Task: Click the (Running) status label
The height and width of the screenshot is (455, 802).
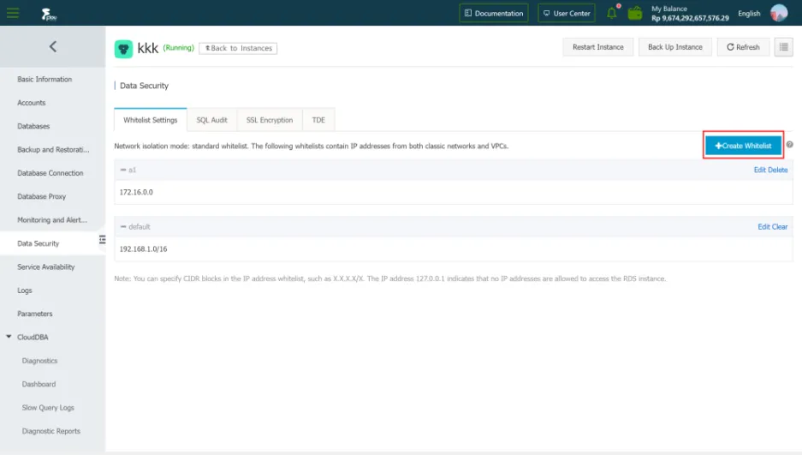Action: click(179, 48)
